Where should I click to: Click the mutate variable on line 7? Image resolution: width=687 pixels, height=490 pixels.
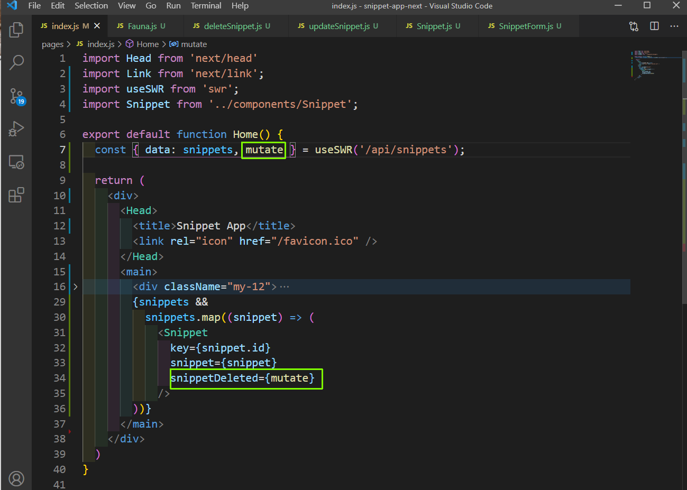(x=264, y=150)
